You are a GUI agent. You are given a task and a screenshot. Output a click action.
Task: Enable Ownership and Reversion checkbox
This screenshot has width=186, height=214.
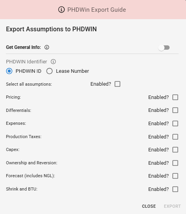click(175, 163)
